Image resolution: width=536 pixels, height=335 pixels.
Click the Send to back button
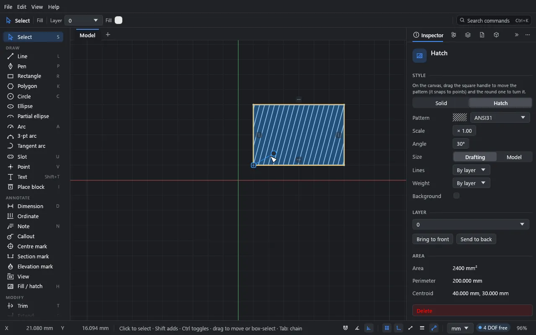pos(476,239)
